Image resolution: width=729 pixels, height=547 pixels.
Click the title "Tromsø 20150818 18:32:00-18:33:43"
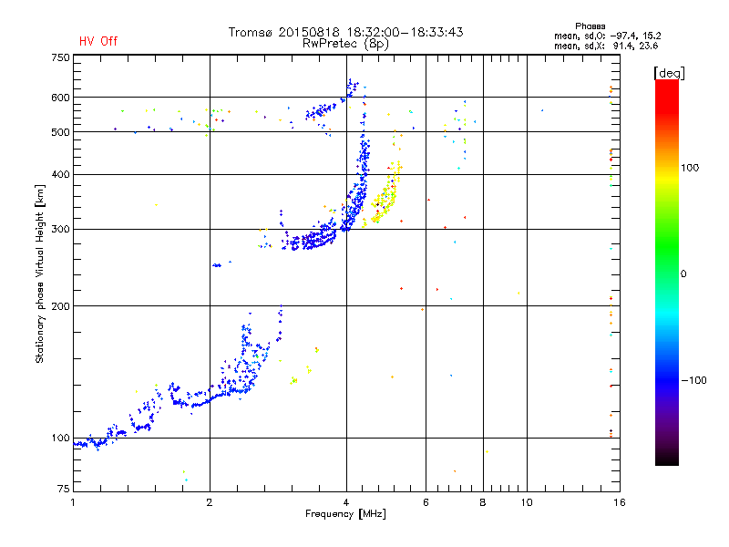345,32
